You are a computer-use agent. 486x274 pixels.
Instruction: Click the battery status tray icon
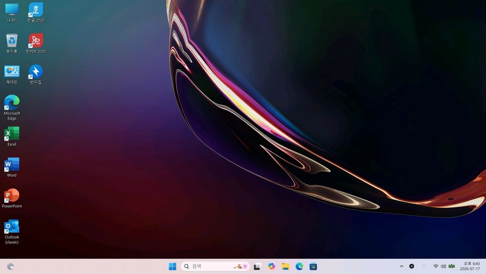click(452, 266)
